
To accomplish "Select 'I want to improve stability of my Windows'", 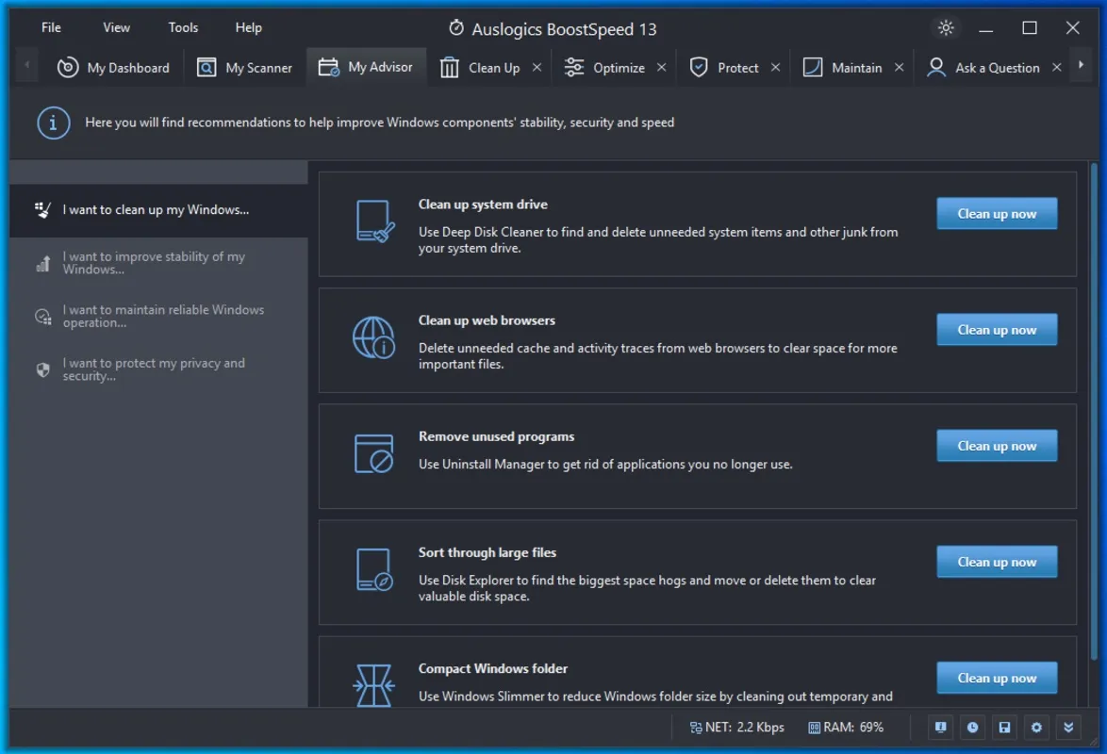I will (x=158, y=263).
